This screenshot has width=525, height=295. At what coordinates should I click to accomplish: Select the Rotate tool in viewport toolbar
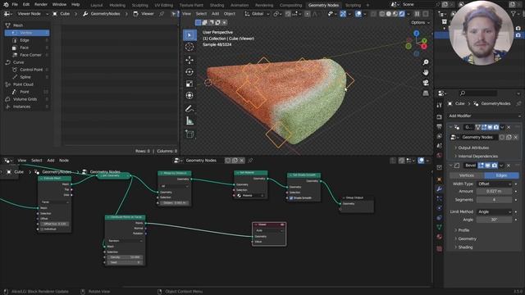pos(189,72)
